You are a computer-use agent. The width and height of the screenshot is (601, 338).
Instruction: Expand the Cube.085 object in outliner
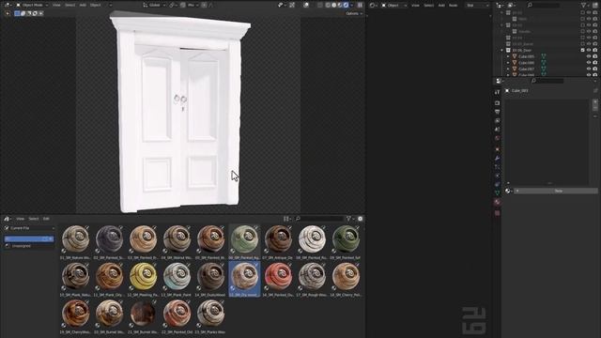(x=508, y=56)
